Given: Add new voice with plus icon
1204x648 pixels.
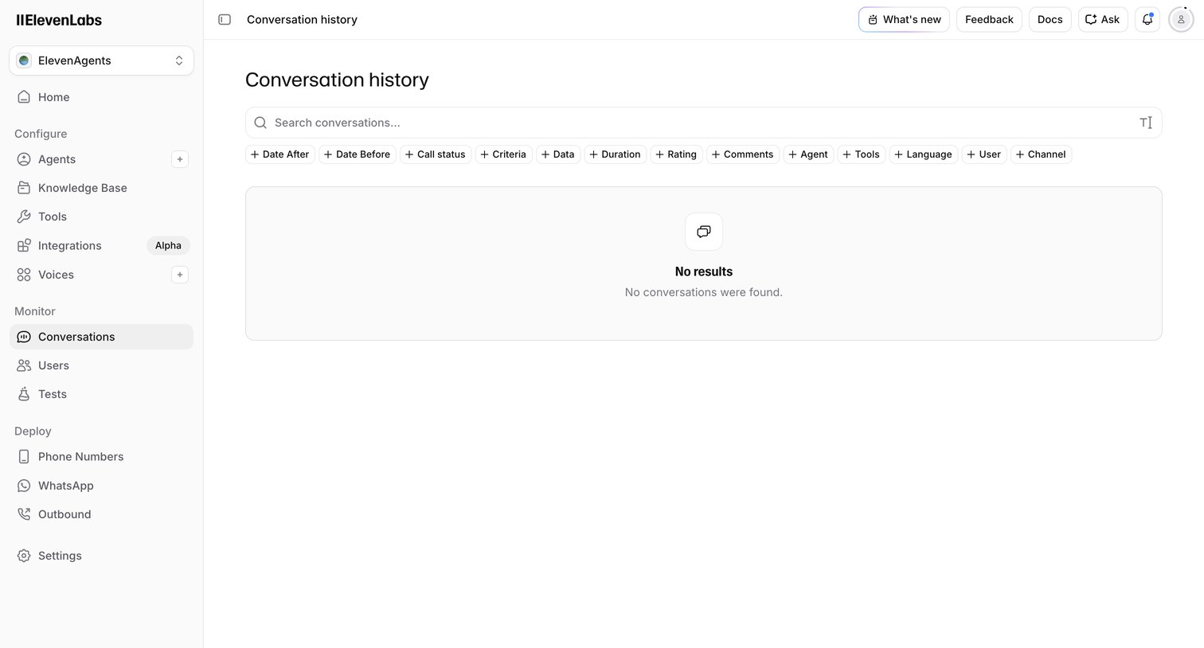Looking at the screenshot, I should pyautogui.click(x=180, y=275).
